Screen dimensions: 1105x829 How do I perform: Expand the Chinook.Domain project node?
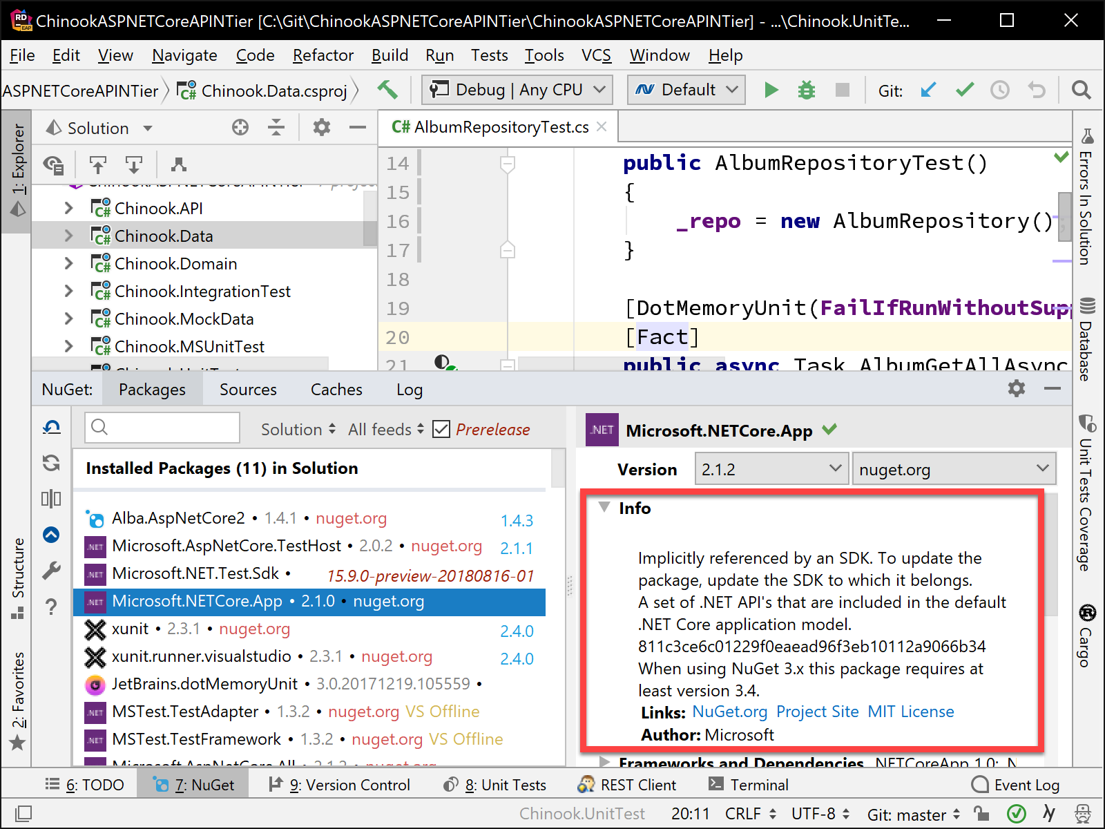(x=68, y=263)
